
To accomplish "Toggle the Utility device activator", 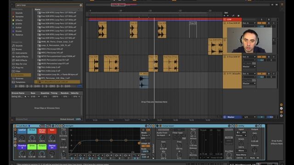I will pyautogui.click(x=237, y=126).
